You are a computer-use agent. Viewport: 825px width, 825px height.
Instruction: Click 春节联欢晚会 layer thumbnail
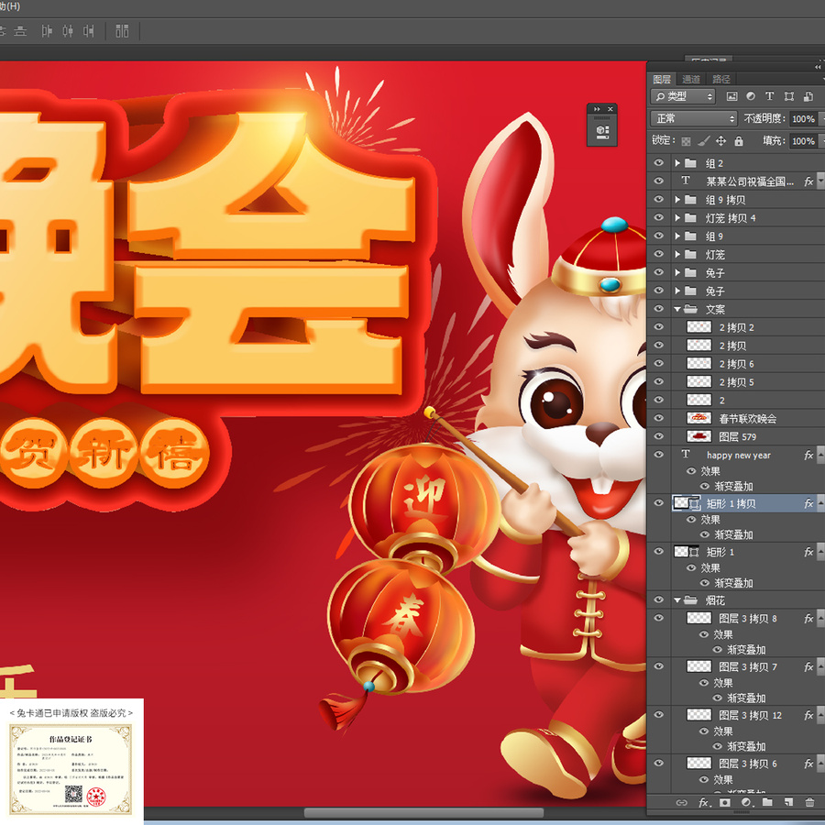[699, 418]
